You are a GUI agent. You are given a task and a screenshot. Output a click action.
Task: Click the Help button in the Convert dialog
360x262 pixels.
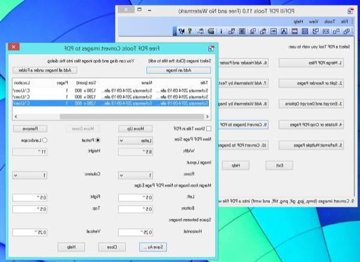[x=71, y=247]
